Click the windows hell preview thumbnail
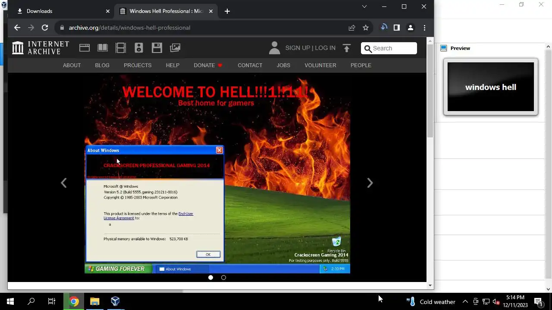Viewport: 552px width, 310px height. 491,87
